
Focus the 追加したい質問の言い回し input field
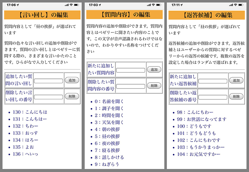(x=49, y=81)
